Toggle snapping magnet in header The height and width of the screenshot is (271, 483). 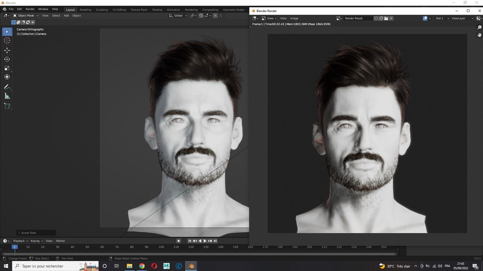(201, 16)
